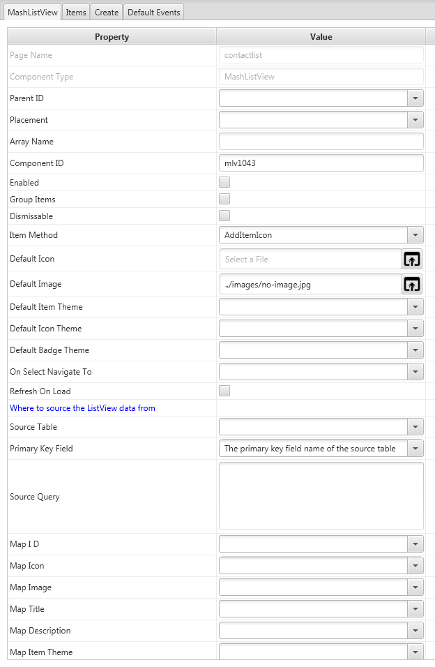Open the On Select Navigate To dropdown
Screen dimensions: 435x667
(415, 372)
